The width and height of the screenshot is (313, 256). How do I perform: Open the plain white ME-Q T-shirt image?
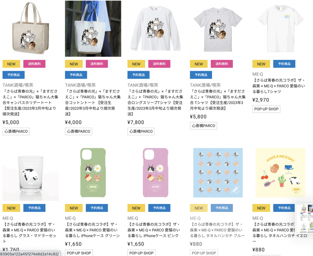(281, 29)
